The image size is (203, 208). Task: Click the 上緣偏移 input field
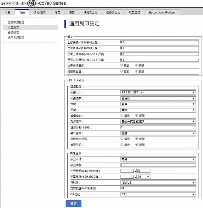pos(159,42)
